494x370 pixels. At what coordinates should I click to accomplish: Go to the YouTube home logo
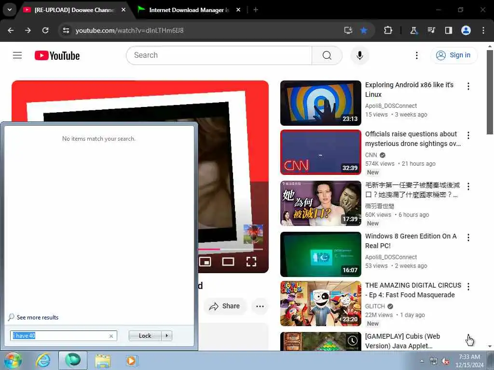point(57,56)
